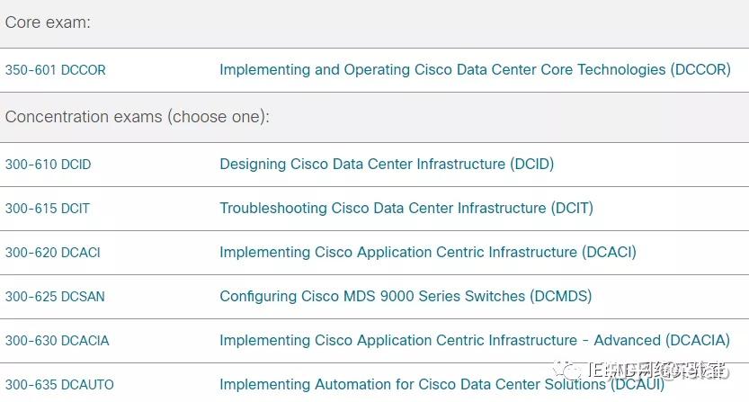Screen dimensions: 749x402
Task: Select the 300-615 DCIT exam code
Action: coord(48,209)
